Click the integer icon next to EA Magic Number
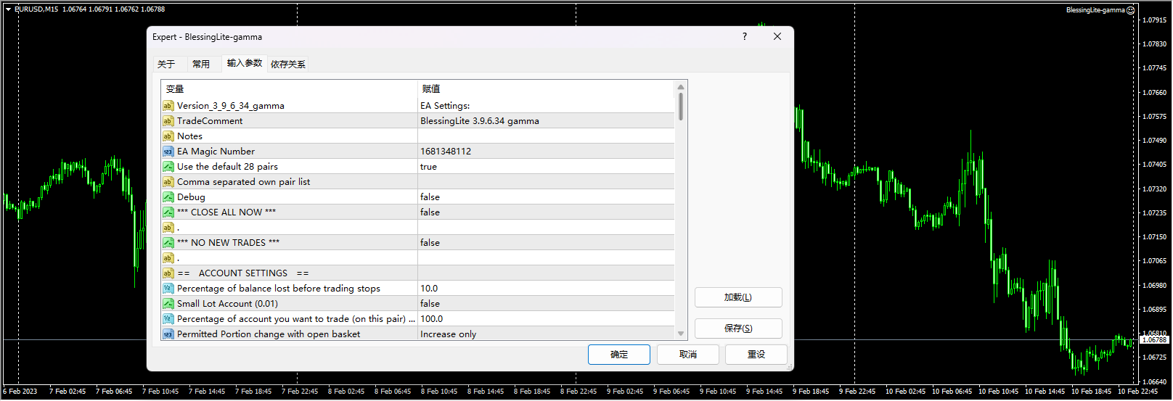Image resolution: width=1173 pixels, height=401 pixels. (168, 152)
